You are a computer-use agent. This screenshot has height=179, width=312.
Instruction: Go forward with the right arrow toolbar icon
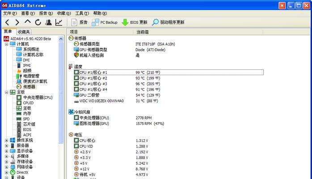[17, 22]
